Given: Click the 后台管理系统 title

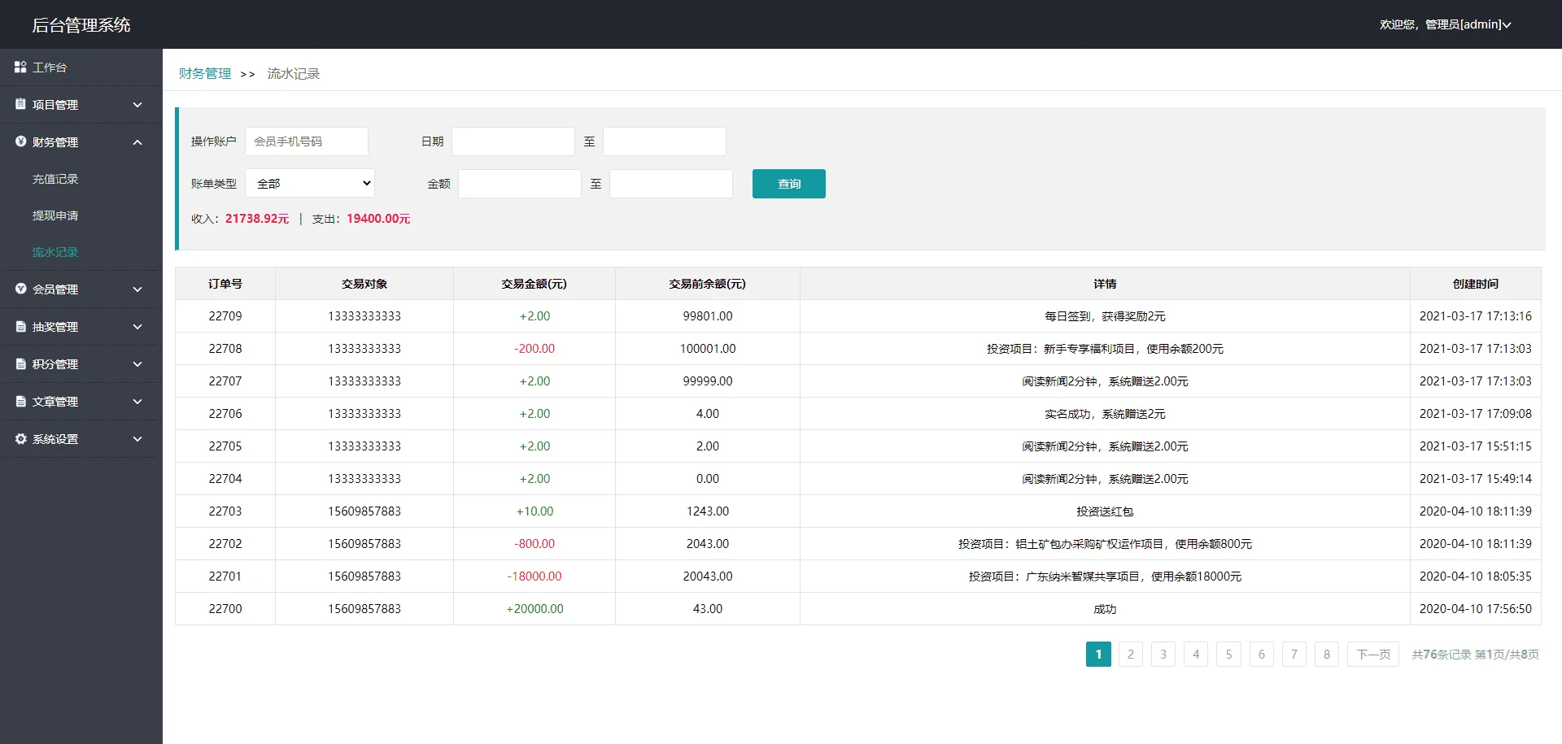Looking at the screenshot, I should coord(81,25).
